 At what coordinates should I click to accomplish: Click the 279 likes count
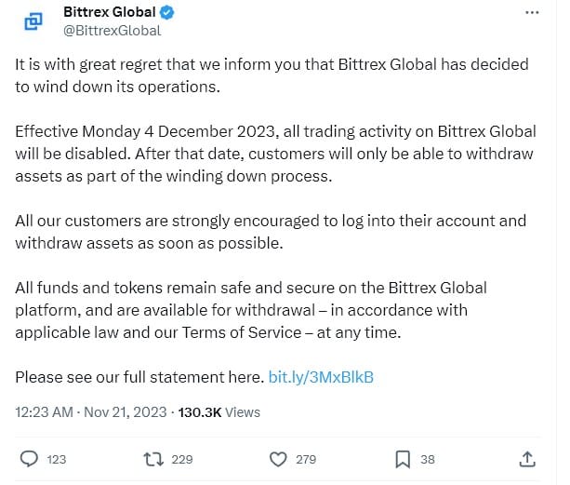point(305,459)
